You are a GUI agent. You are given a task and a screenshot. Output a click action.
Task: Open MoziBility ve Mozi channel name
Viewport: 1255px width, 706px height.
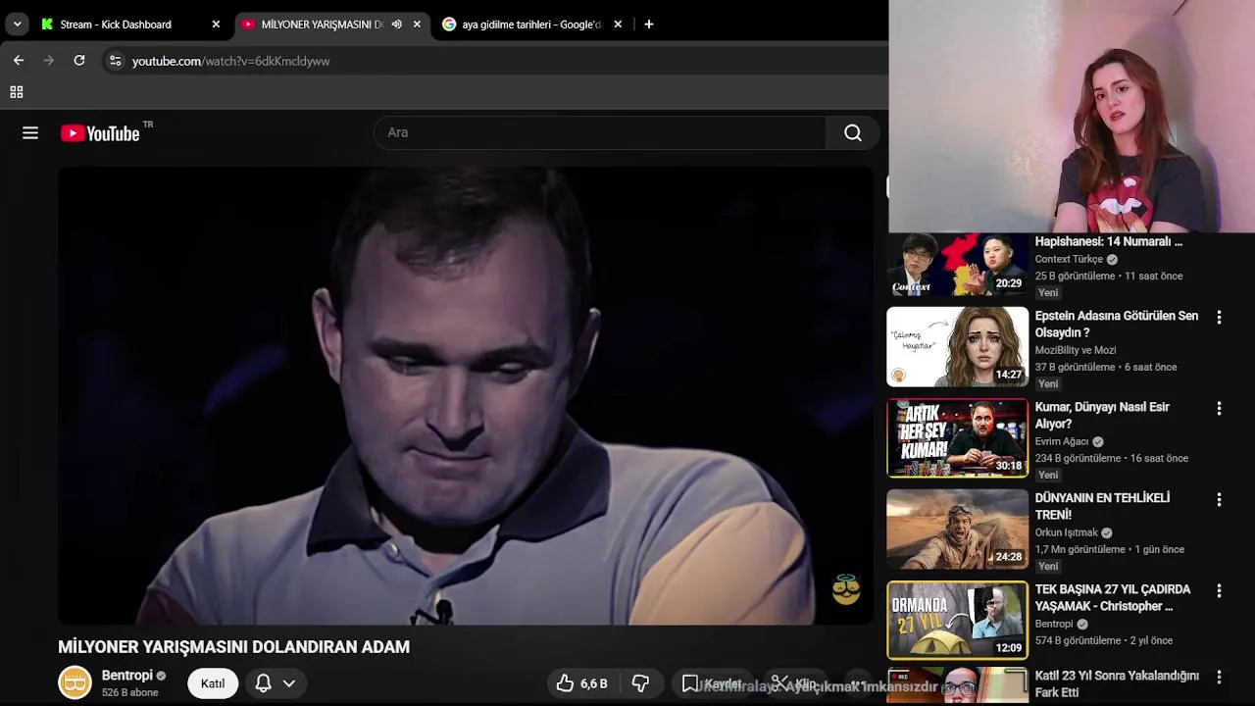coord(1076,351)
